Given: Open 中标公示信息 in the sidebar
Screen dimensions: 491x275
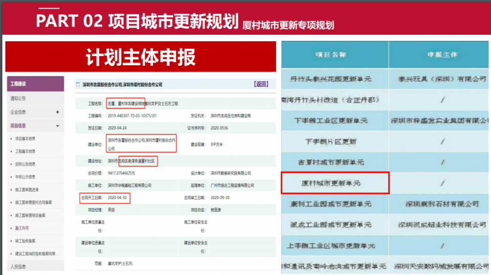Looking at the screenshot, I should pos(26,177).
